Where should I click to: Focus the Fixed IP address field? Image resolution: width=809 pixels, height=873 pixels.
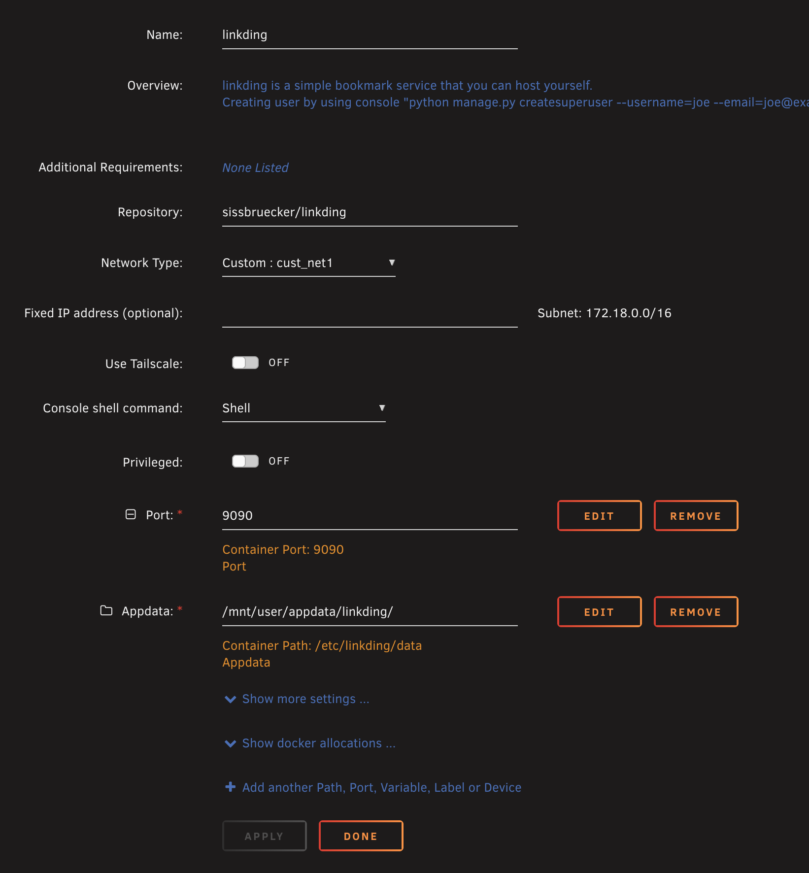click(x=370, y=314)
